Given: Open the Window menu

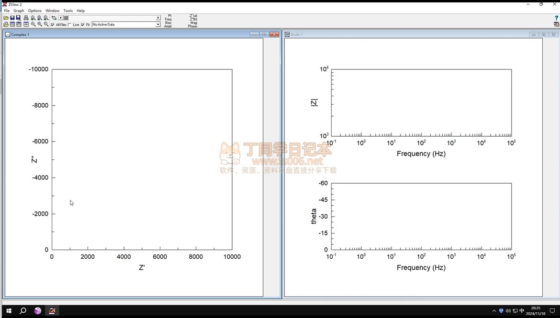Looking at the screenshot, I should pyautogui.click(x=53, y=11).
